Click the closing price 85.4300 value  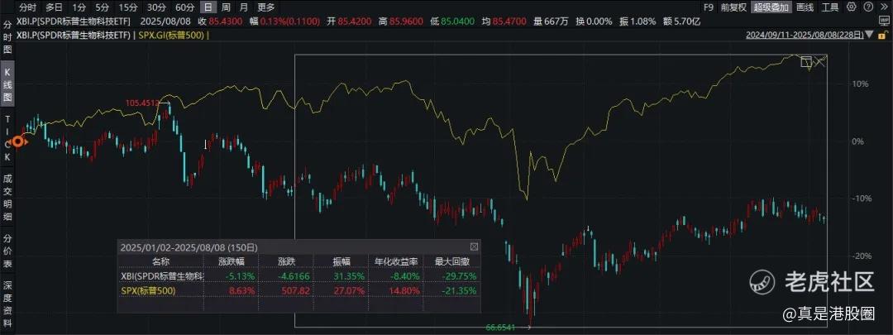[226, 22]
